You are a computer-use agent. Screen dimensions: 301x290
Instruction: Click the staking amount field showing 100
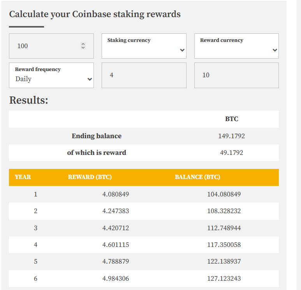click(51, 46)
